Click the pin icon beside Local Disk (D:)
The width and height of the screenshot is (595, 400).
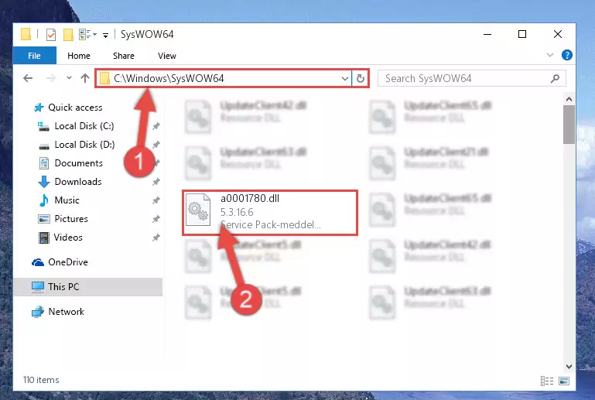[x=156, y=145]
